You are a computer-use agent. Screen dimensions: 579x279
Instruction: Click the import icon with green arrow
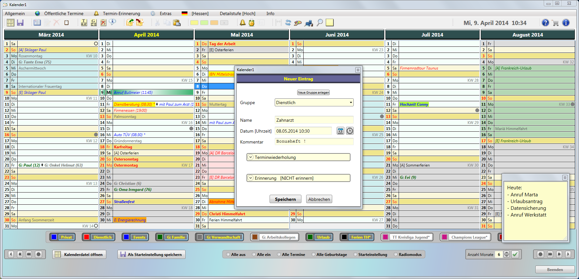click(x=130, y=23)
